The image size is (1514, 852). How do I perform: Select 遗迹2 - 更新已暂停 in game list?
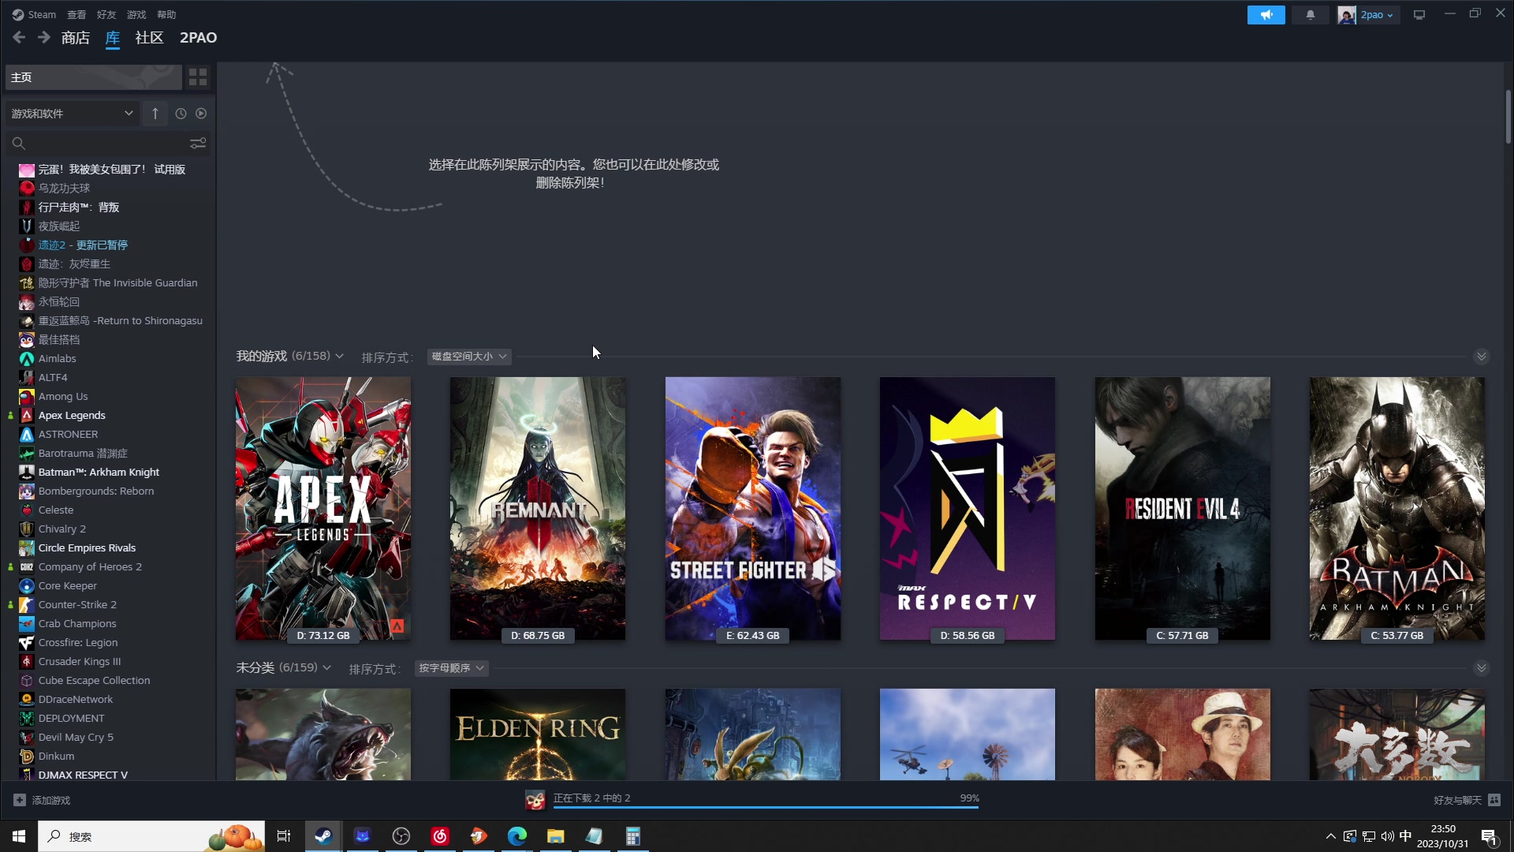pyautogui.click(x=83, y=245)
